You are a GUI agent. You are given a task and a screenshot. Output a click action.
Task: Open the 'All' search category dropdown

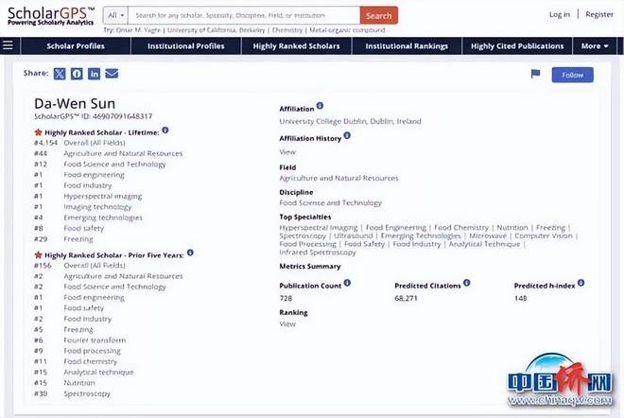pyautogui.click(x=113, y=15)
